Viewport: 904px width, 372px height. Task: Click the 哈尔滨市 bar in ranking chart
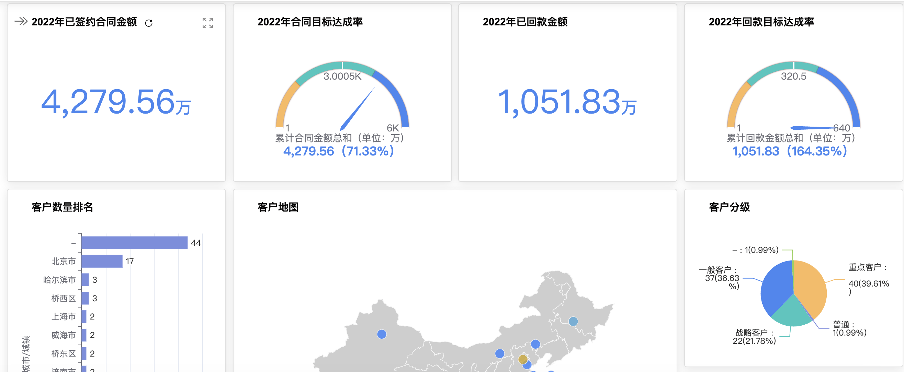pyautogui.click(x=85, y=280)
